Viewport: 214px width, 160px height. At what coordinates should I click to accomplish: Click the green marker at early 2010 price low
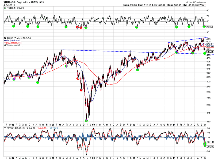[137, 70]
